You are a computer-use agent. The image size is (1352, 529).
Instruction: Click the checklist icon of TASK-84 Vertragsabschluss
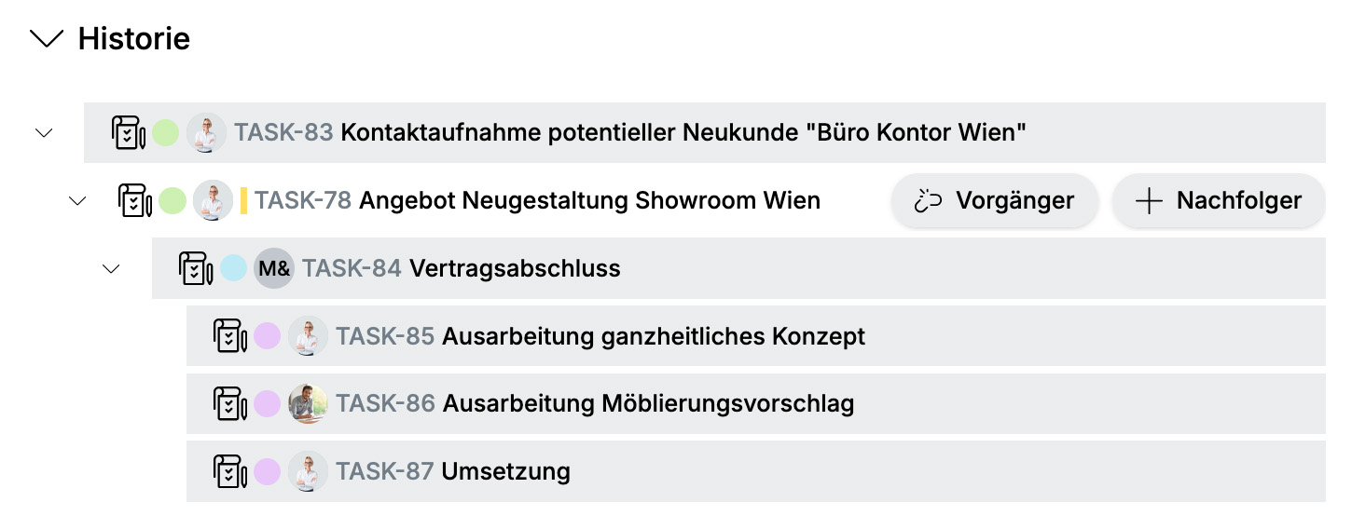pos(197,269)
